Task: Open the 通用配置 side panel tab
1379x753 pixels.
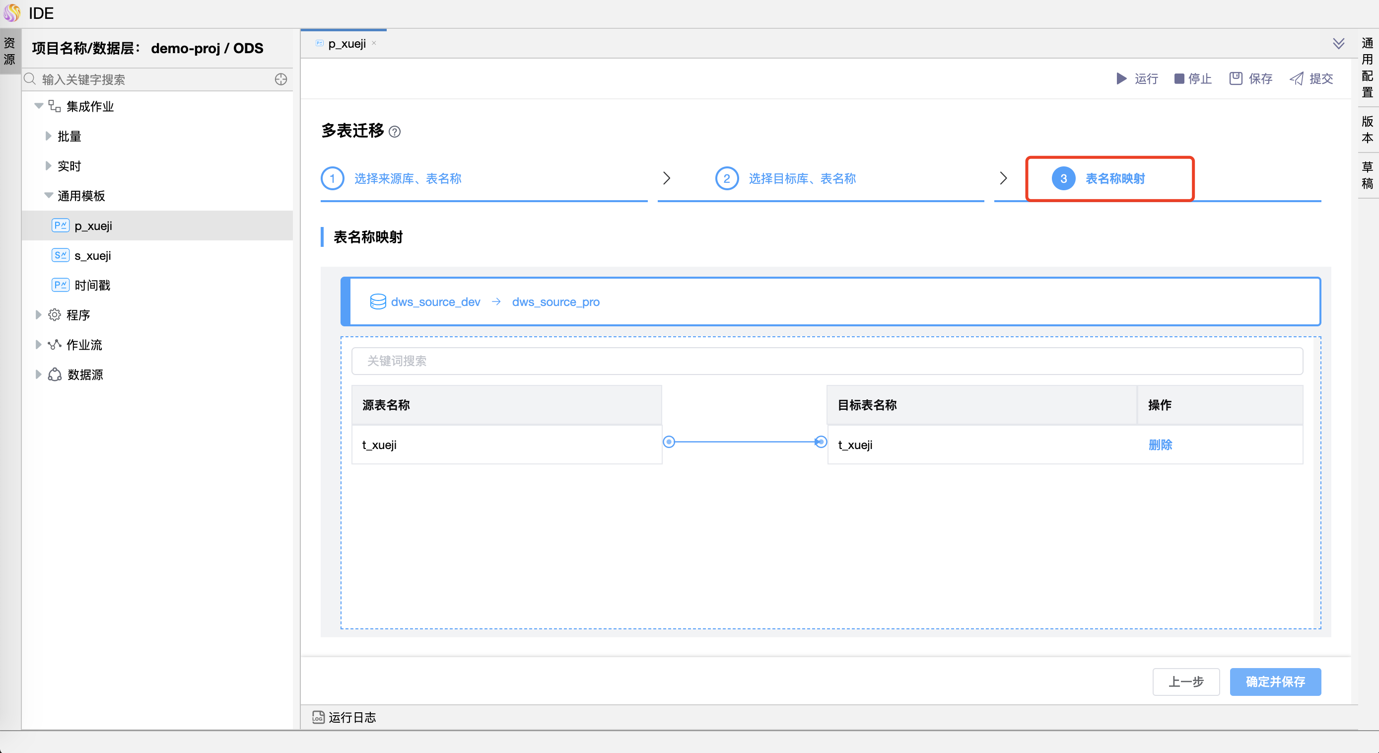Action: (1367, 67)
